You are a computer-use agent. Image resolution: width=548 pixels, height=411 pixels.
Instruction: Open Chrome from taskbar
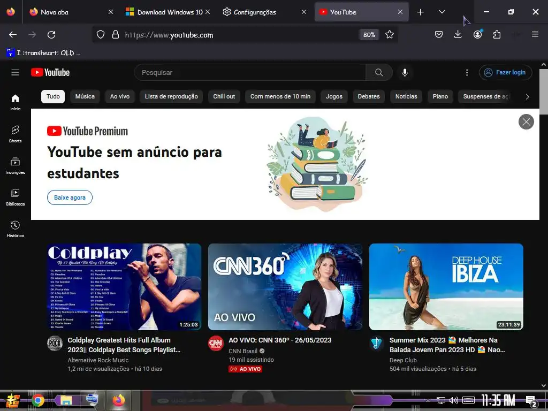click(x=38, y=400)
